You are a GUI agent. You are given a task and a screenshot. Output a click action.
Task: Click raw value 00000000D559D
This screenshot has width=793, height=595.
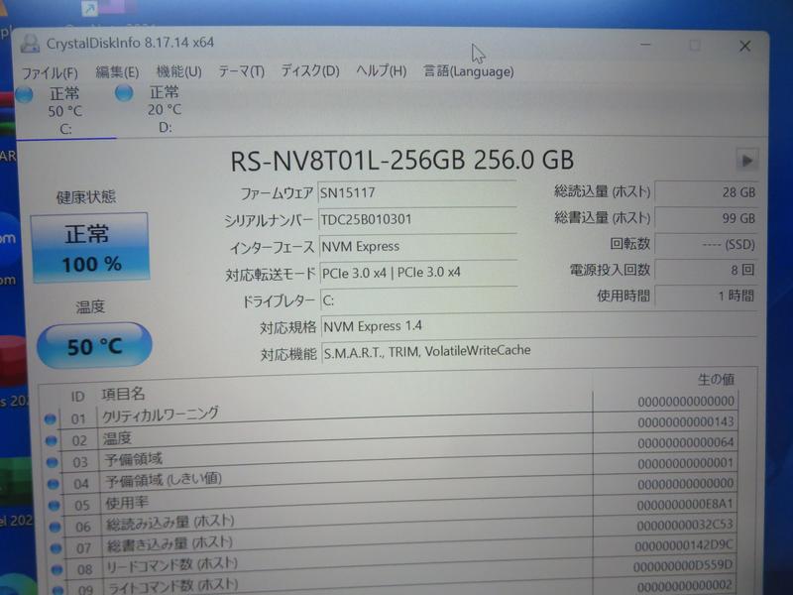[683, 566]
